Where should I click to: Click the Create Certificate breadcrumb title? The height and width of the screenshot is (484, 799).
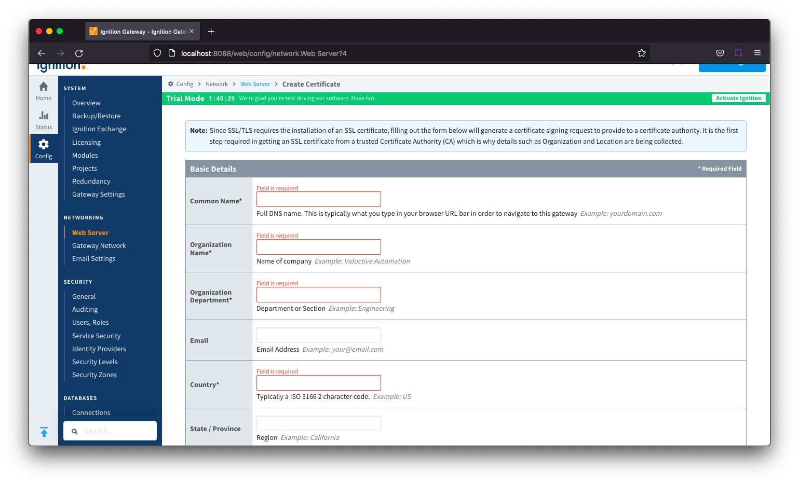coord(312,84)
